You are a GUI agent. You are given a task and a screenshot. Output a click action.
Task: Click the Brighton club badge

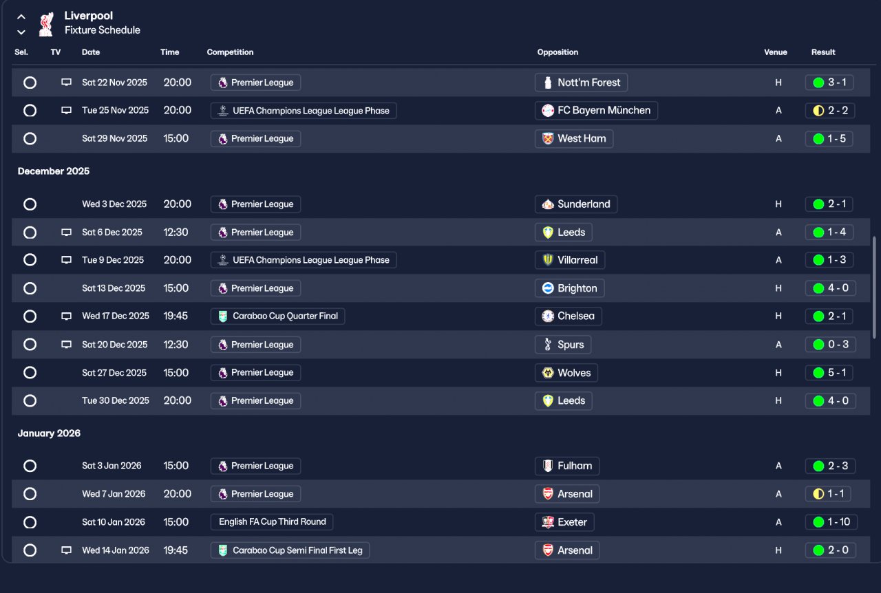(x=548, y=288)
